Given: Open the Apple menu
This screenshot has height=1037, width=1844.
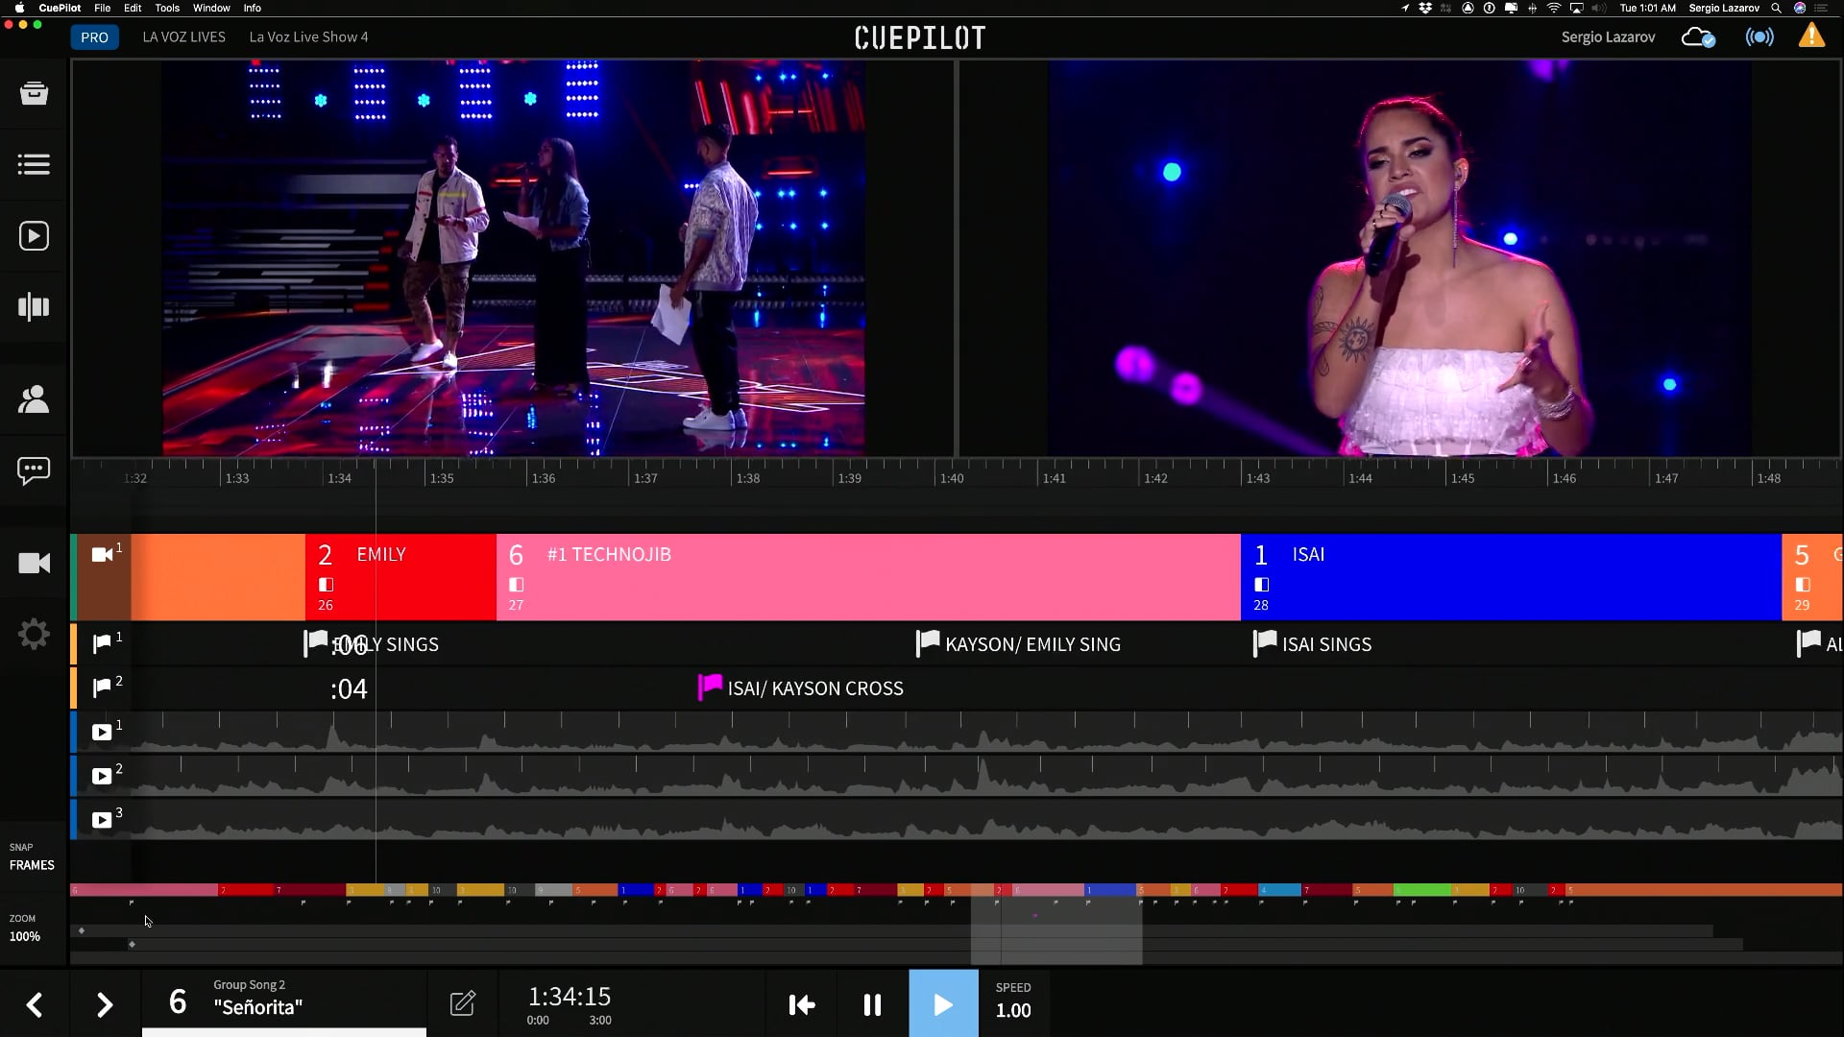Looking at the screenshot, I should click(19, 8).
